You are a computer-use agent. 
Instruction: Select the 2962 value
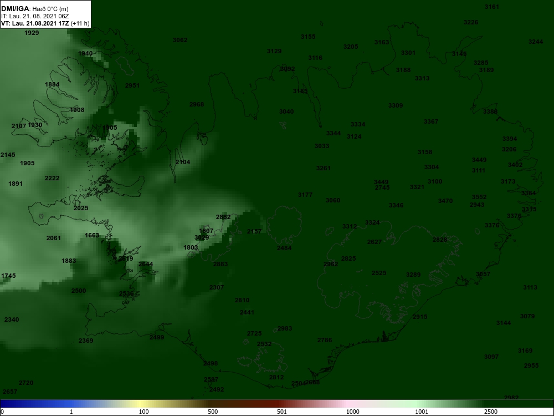tap(331, 264)
